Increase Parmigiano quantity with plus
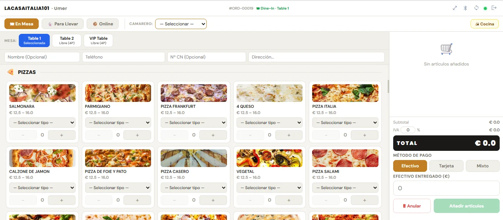The width and height of the screenshot is (503, 220). click(x=137, y=135)
